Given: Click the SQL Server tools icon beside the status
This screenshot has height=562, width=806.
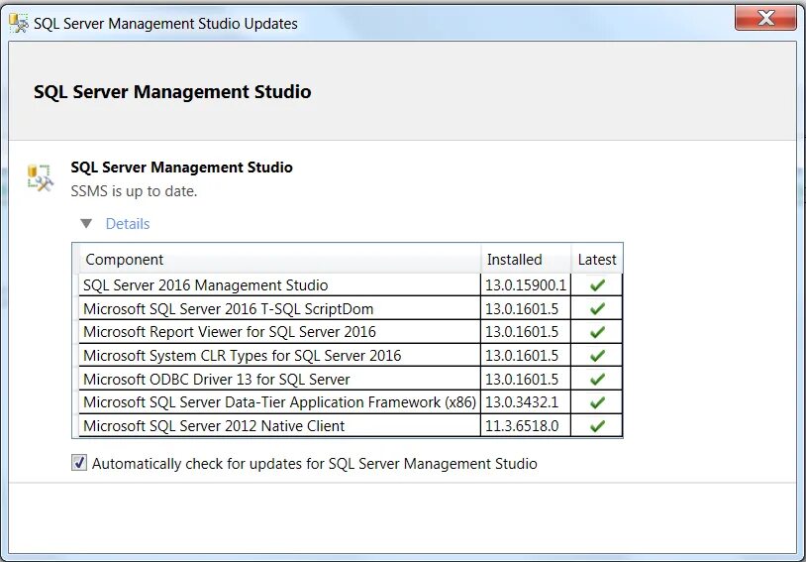Looking at the screenshot, I should pos(40,177).
